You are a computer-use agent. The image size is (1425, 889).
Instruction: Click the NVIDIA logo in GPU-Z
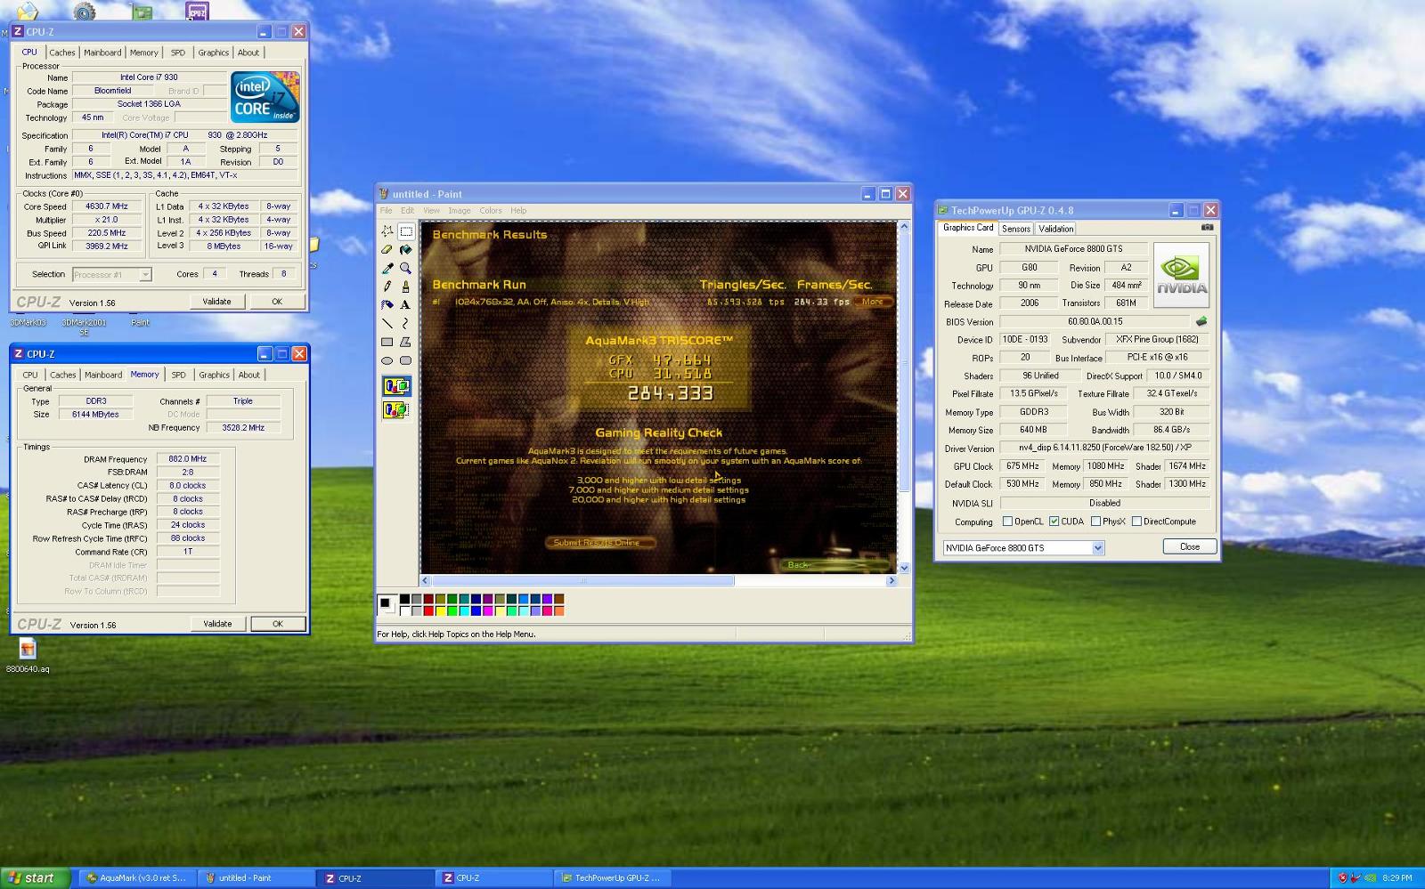click(1182, 275)
